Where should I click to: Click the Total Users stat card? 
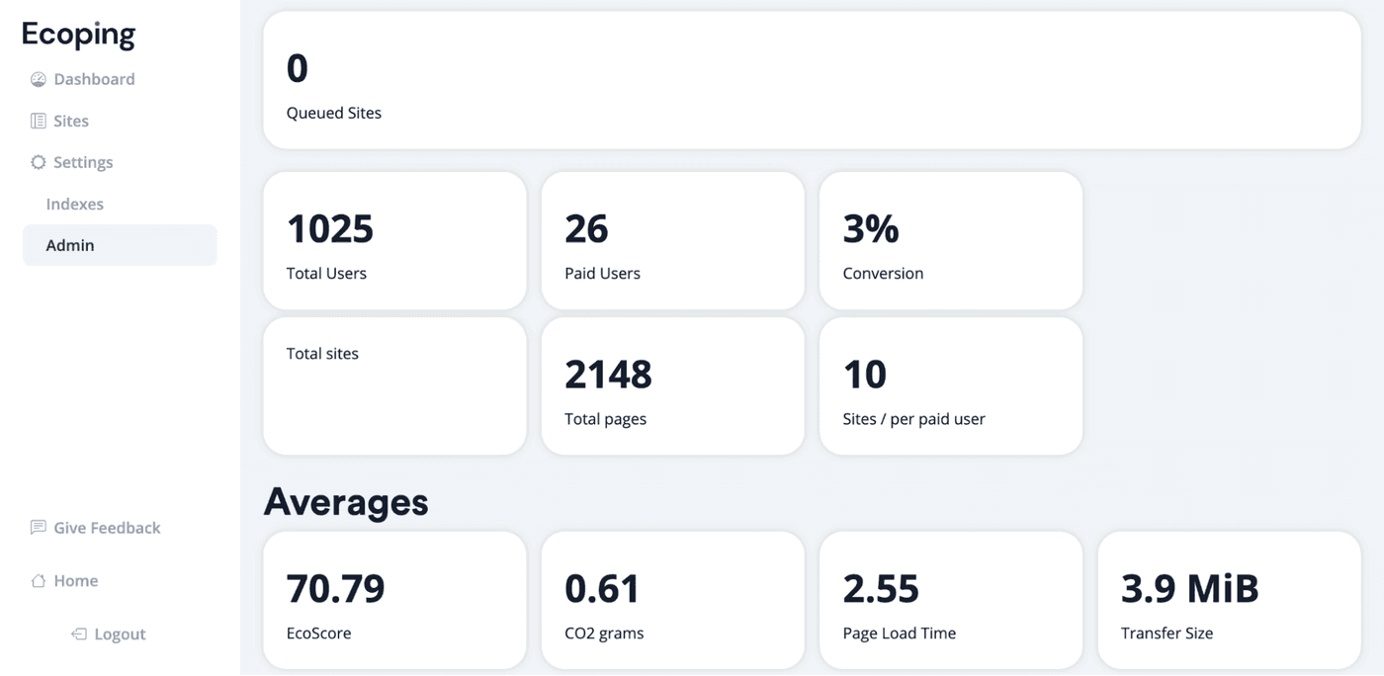(394, 240)
